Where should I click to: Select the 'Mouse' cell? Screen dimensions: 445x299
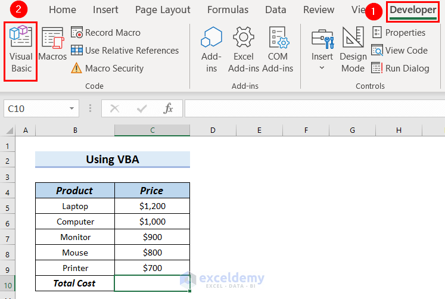tap(75, 253)
